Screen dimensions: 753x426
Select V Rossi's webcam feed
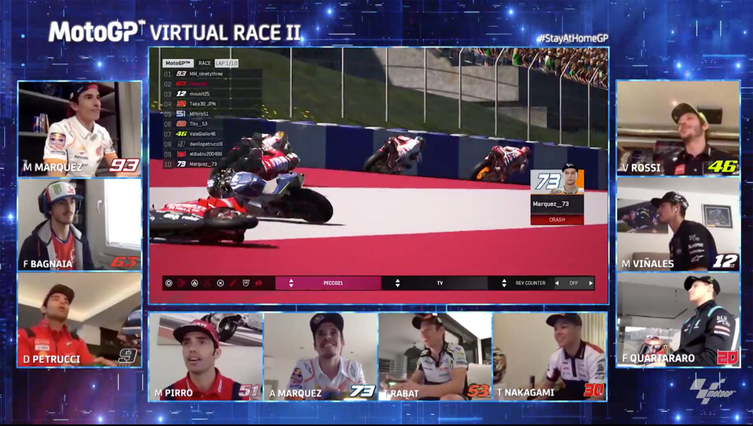coord(678,128)
